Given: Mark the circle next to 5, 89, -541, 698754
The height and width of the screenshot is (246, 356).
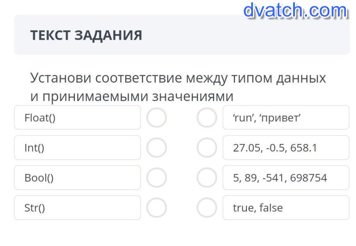Looking at the screenshot, I should (x=207, y=178).
